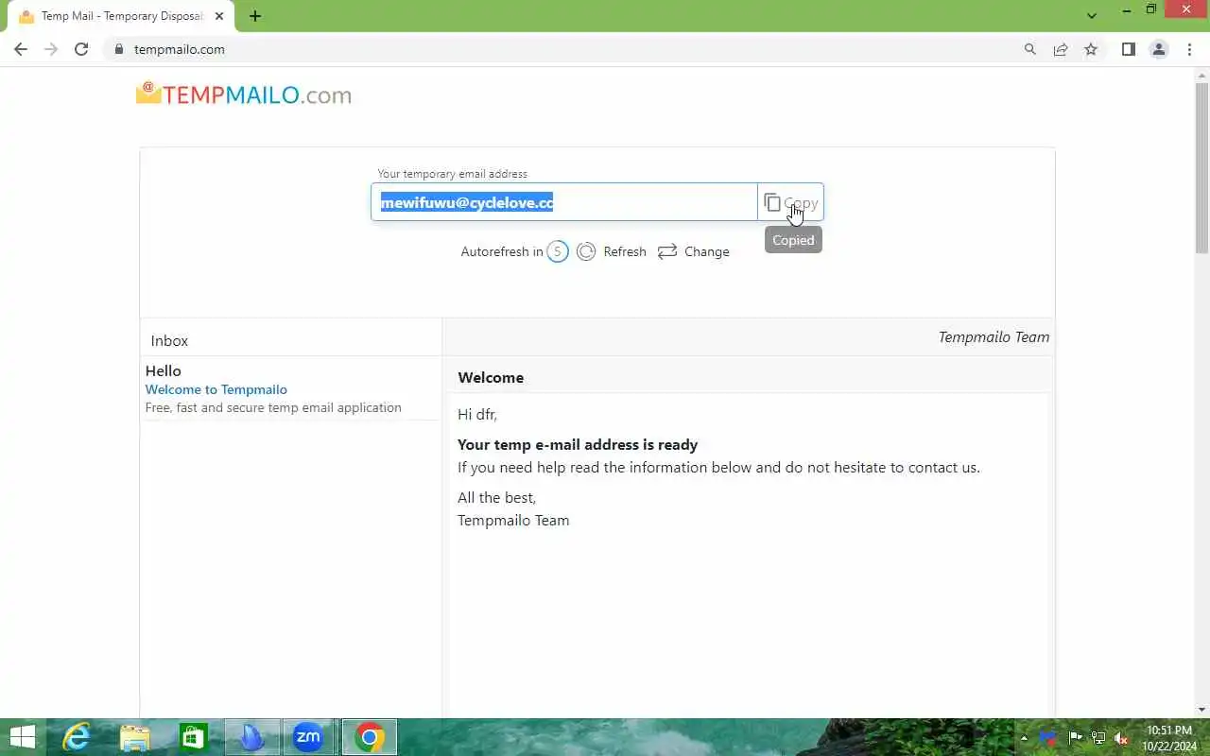Click the temporary email address field
Image resolution: width=1210 pixels, height=756 pixels.
pyautogui.click(x=564, y=202)
